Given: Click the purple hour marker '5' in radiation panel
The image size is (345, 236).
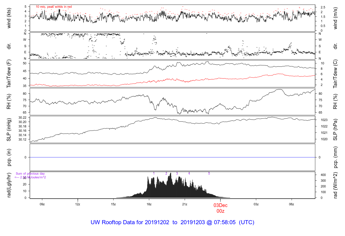Looking at the screenshot, I should click(209, 174).
